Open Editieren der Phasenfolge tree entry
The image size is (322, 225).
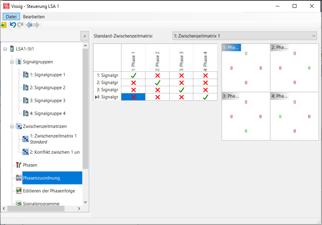coord(49,190)
